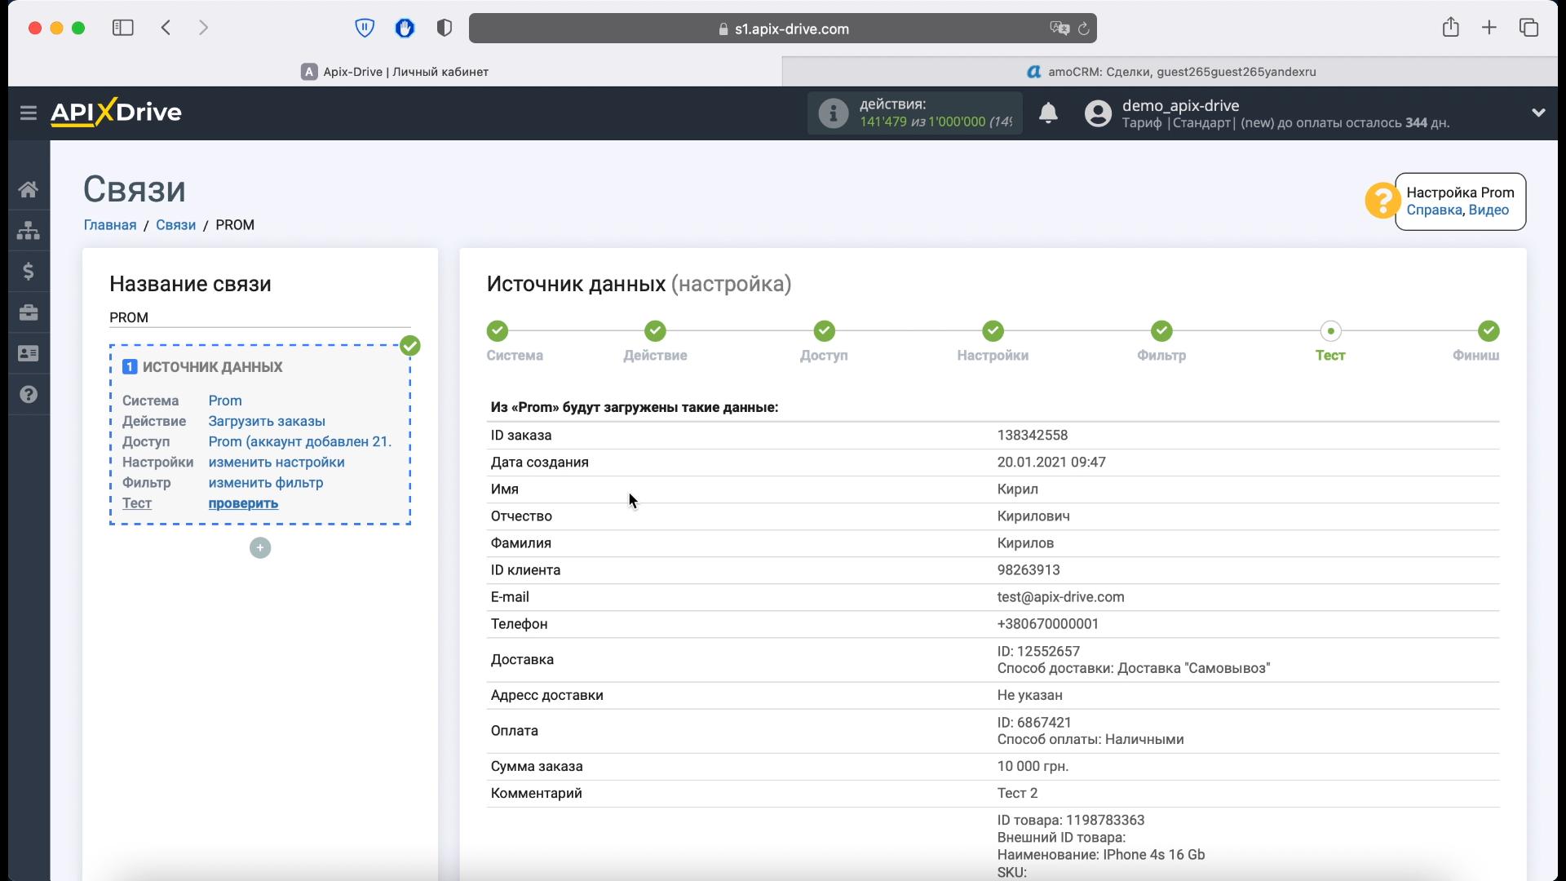Click the ИСТОЧНИК ДАННЫХ block header

[212, 367]
